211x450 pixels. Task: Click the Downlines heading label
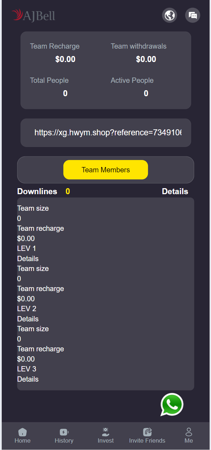(x=37, y=191)
